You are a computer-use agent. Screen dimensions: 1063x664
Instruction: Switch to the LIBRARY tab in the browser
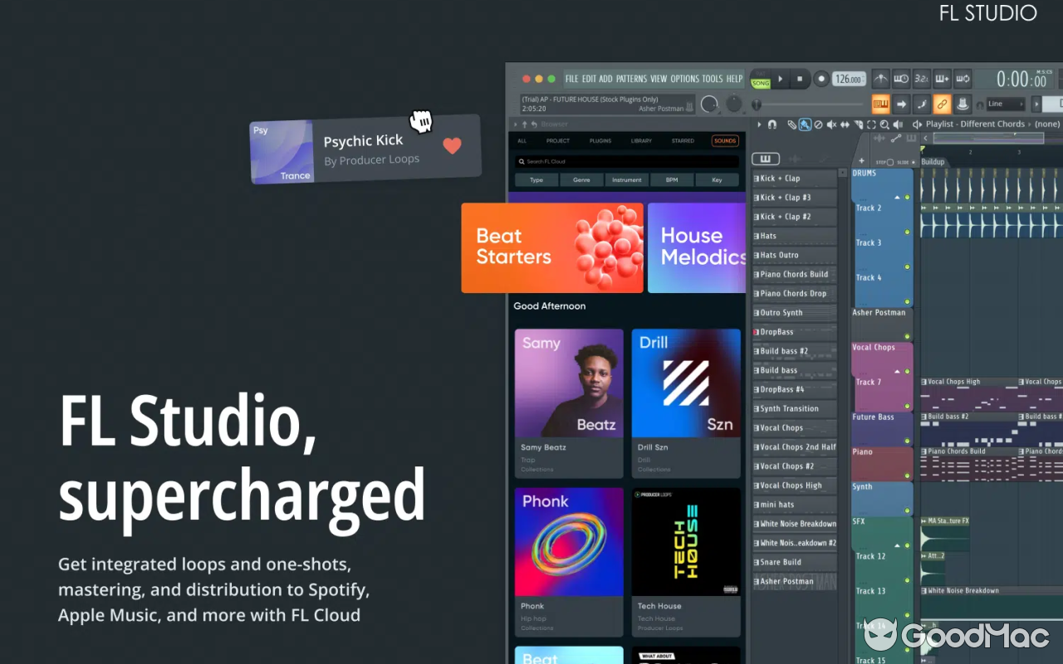tap(640, 140)
